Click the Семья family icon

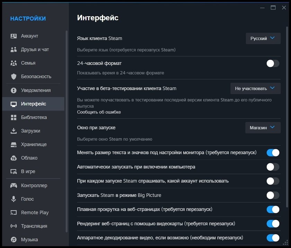pyautogui.click(x=14, y=63)
